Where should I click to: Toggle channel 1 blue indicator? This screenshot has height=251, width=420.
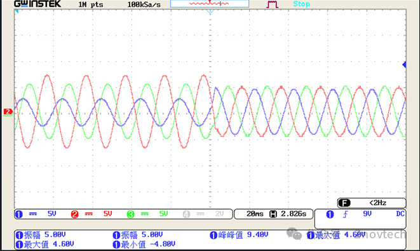click(19, 214)
